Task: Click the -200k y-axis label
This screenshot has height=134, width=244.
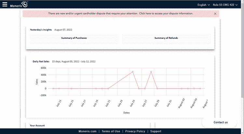Action: [x=43, y=95]
